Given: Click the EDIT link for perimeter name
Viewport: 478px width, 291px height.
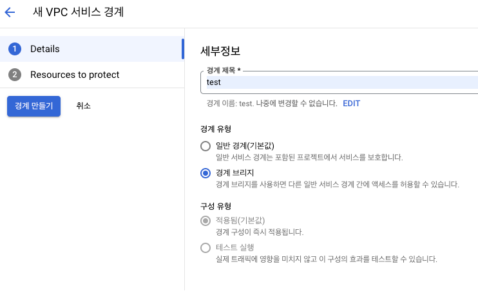Looking at the screenshot, I should coord(351,104).
